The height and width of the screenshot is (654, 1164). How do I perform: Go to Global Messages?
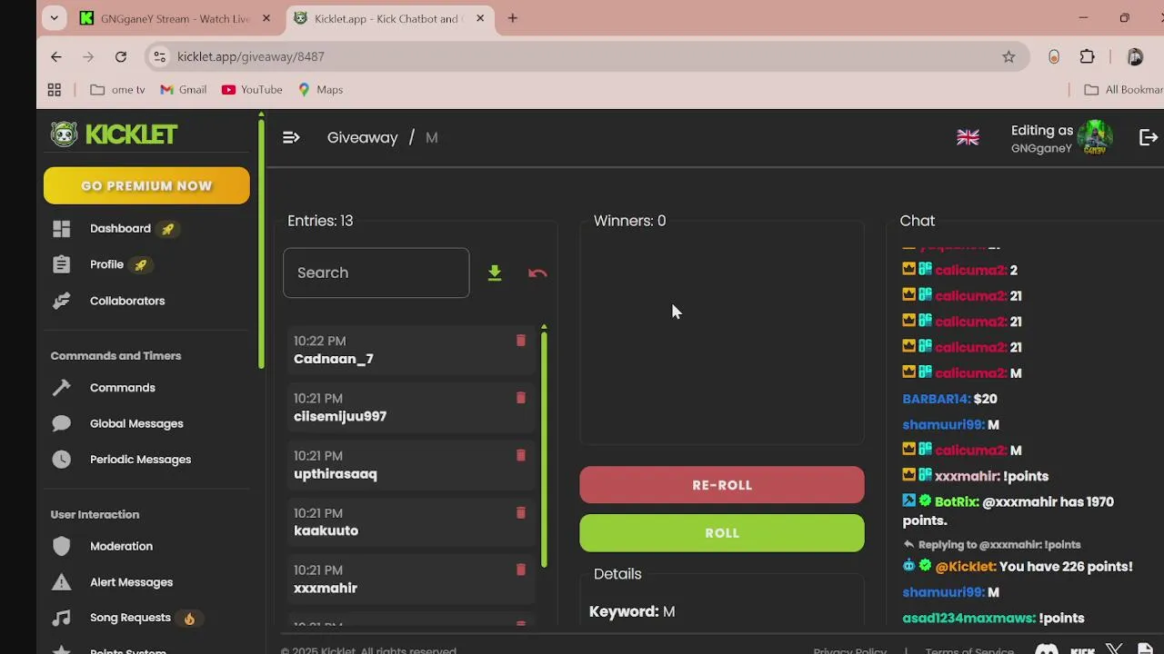click(x=136, y=423)
